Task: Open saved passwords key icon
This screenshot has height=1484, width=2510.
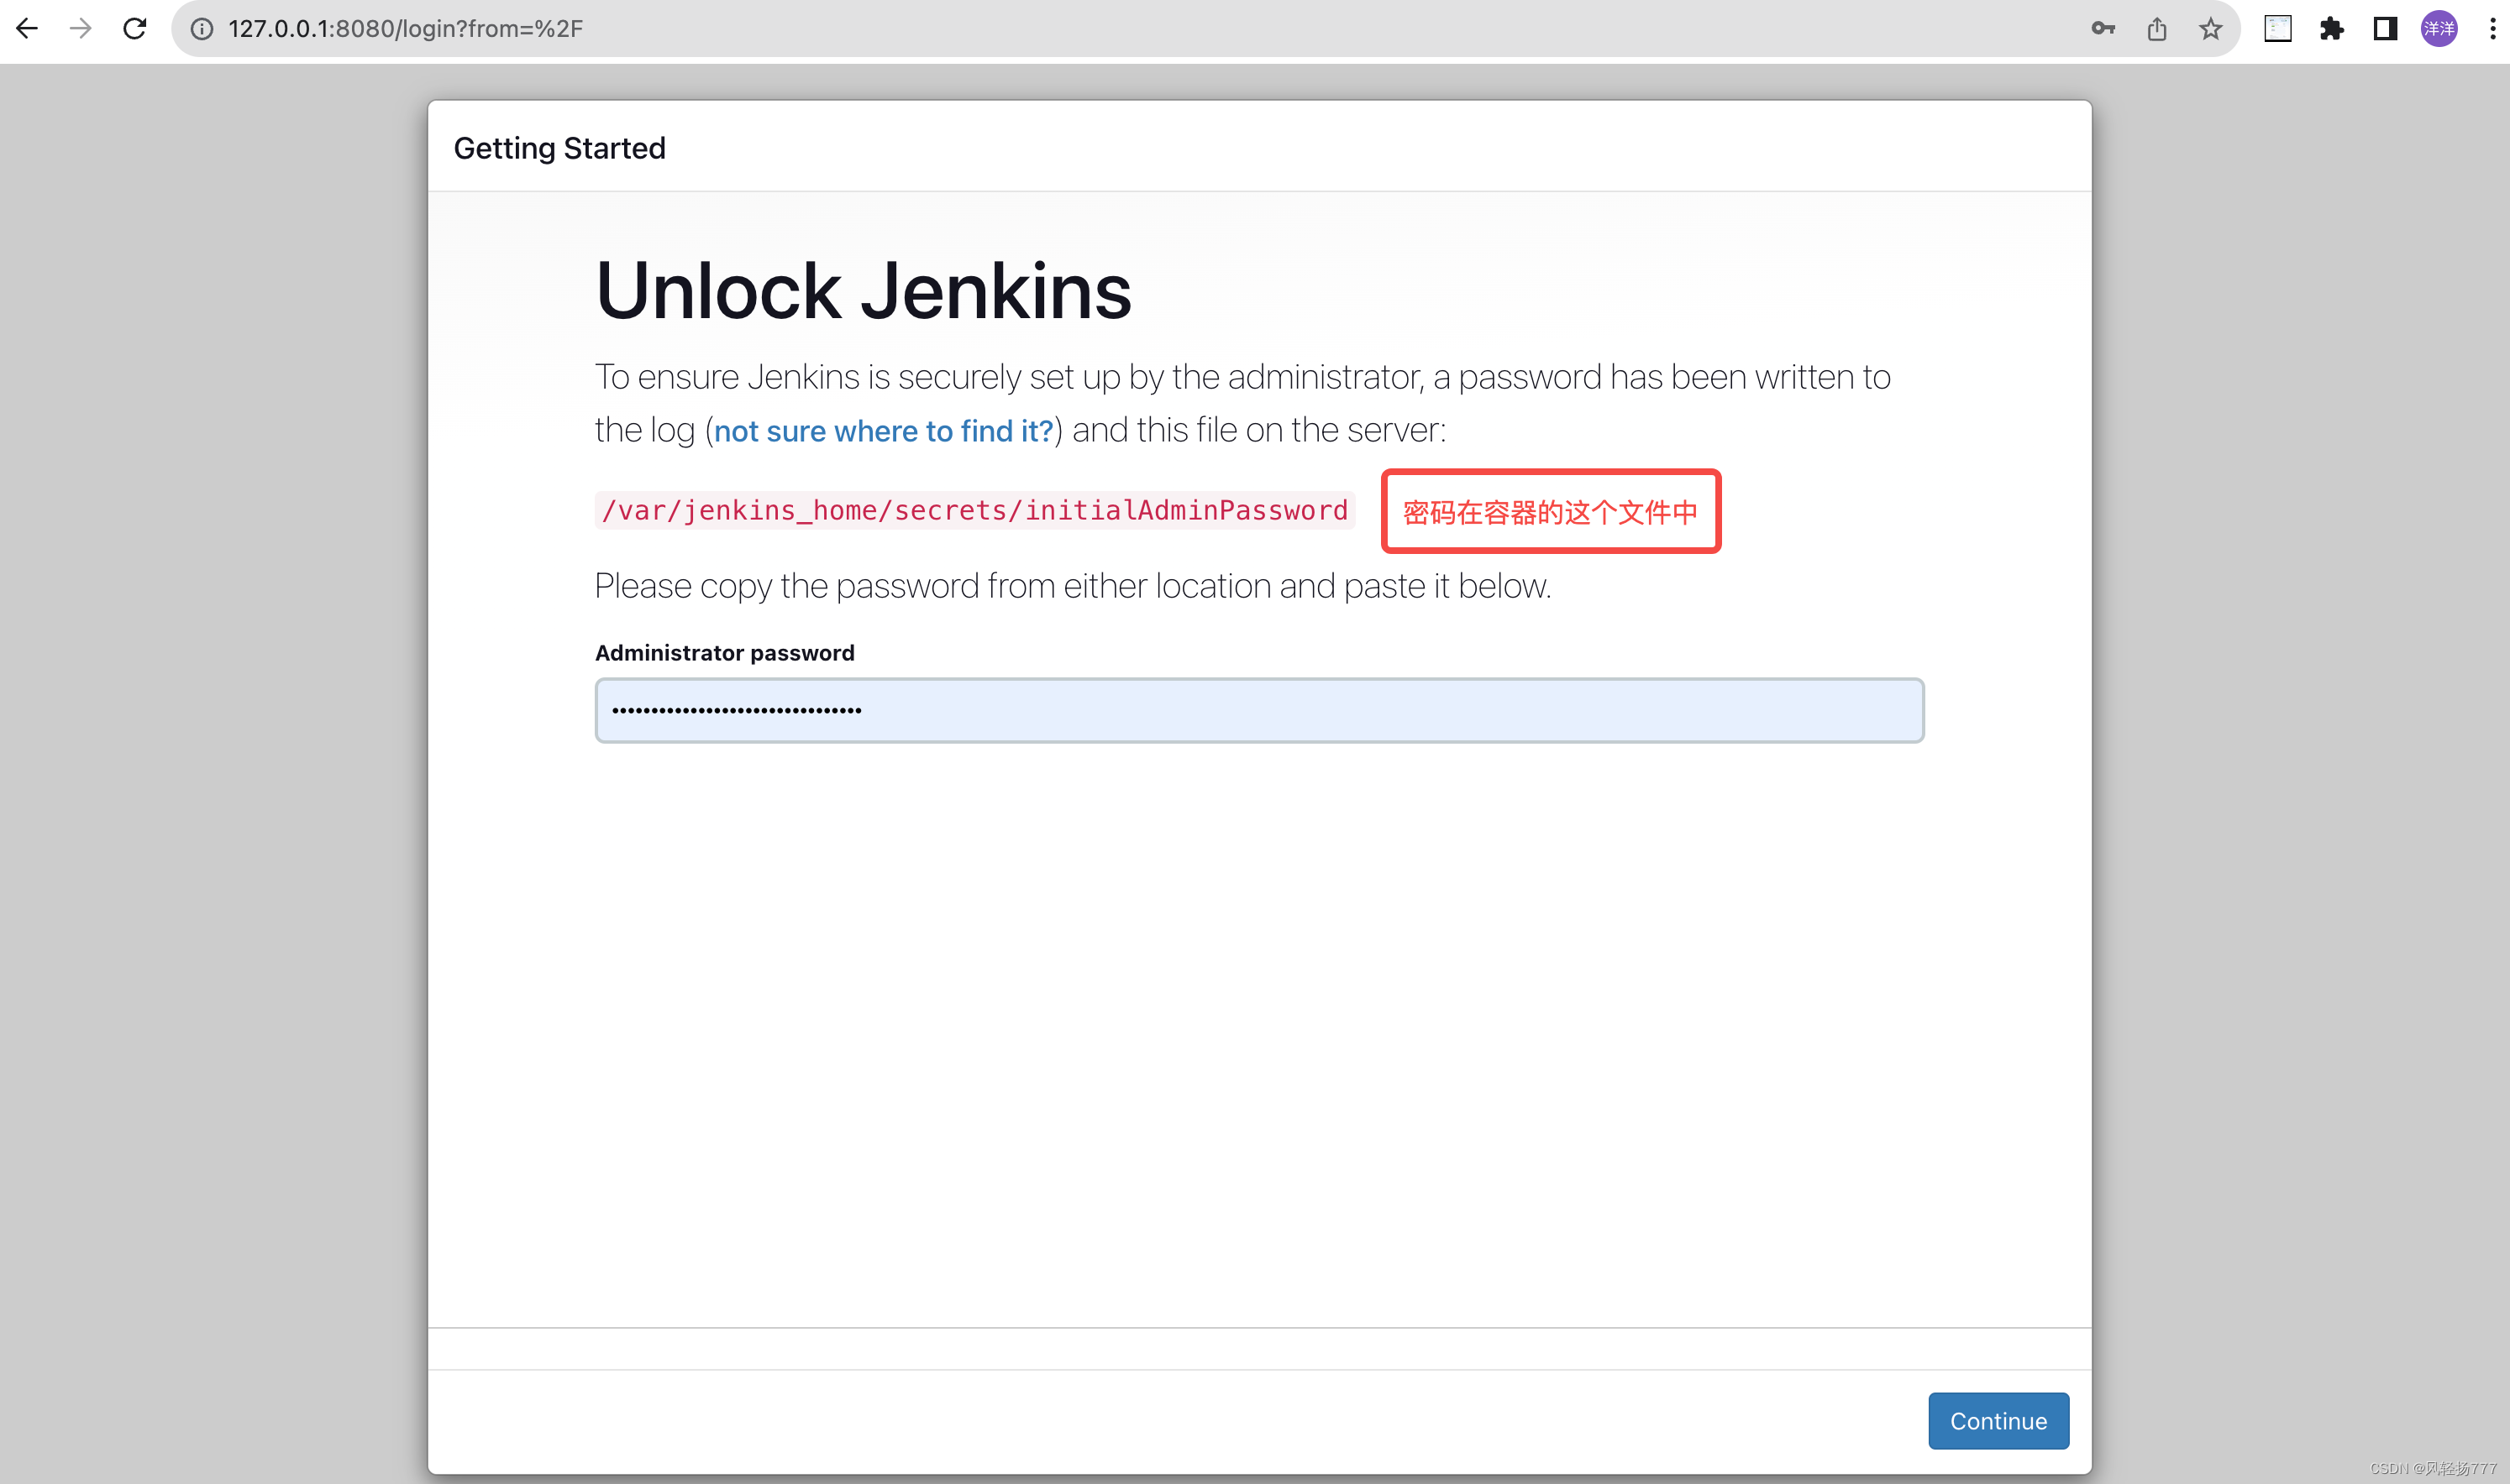Action: click(x=2103, y=29)
